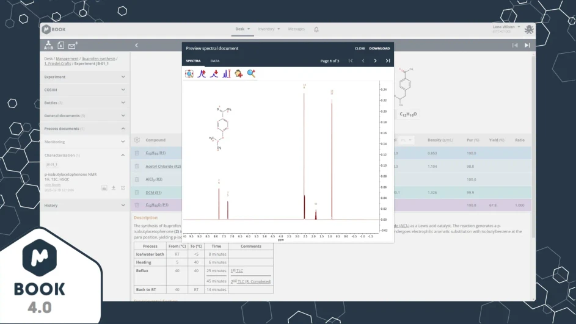Delete the C10H14 (R1) row

(x=137, y=153)
